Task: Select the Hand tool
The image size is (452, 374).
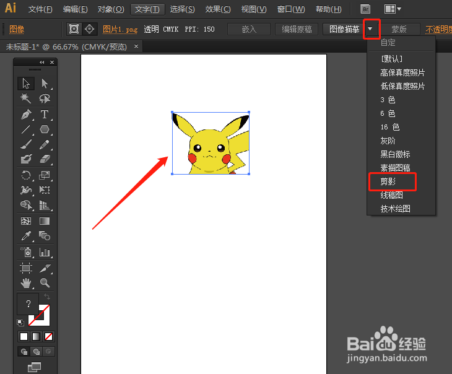Action: [26, 283]
